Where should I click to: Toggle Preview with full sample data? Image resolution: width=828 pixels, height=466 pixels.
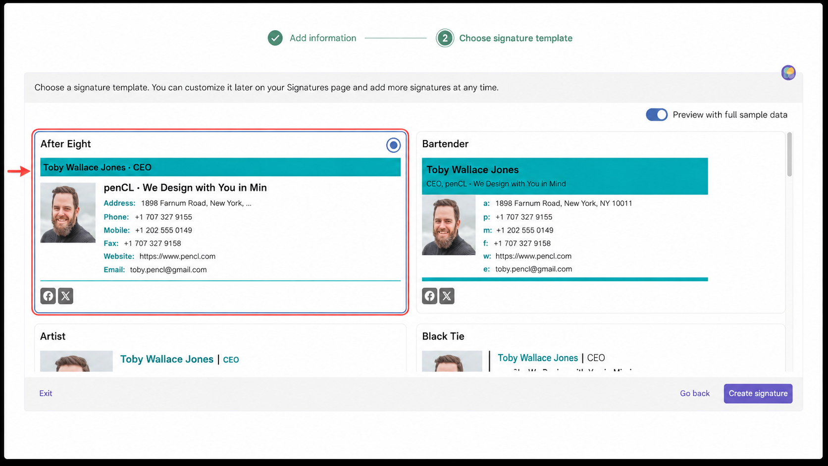pos(657,115)
